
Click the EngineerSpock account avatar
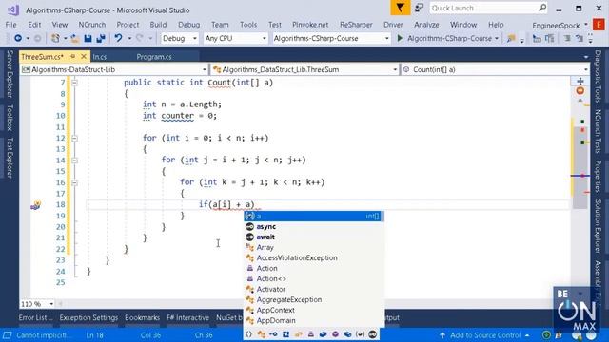[599, 25]
